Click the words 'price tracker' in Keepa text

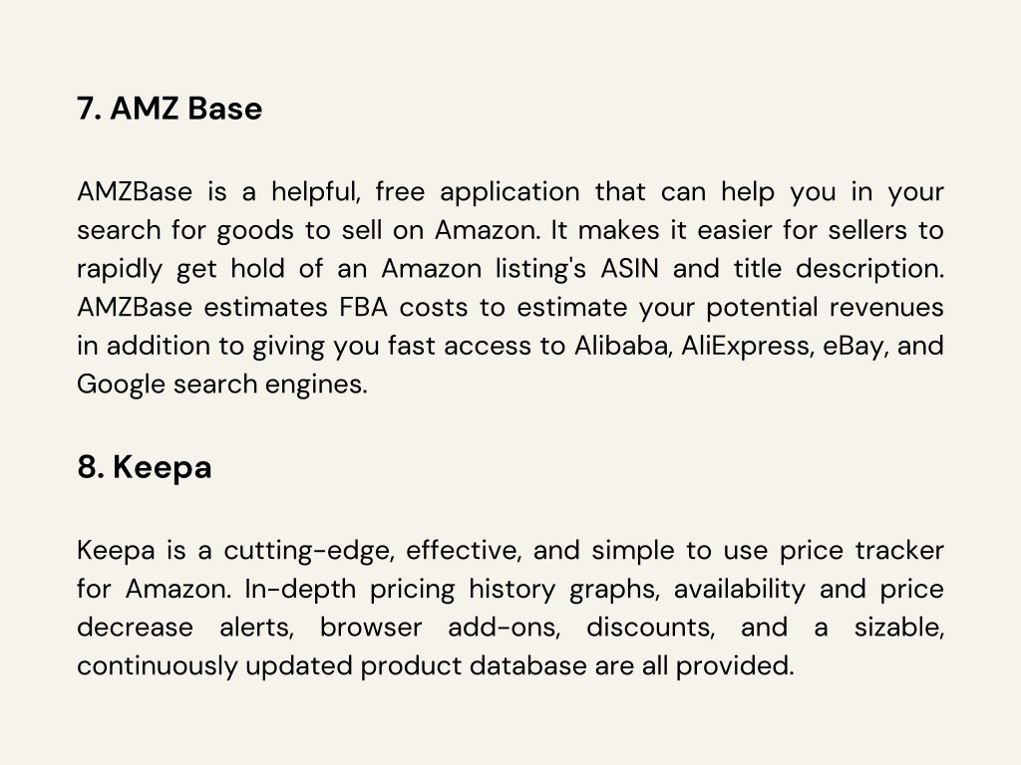tap(861, 551)
